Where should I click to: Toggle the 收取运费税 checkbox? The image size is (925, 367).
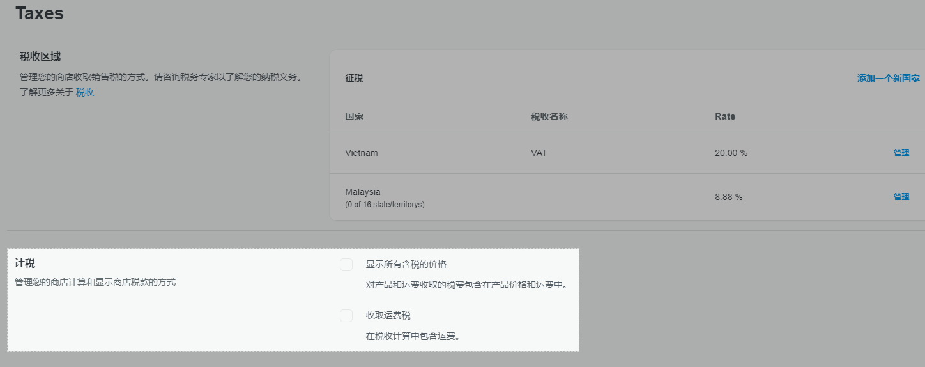346,316
